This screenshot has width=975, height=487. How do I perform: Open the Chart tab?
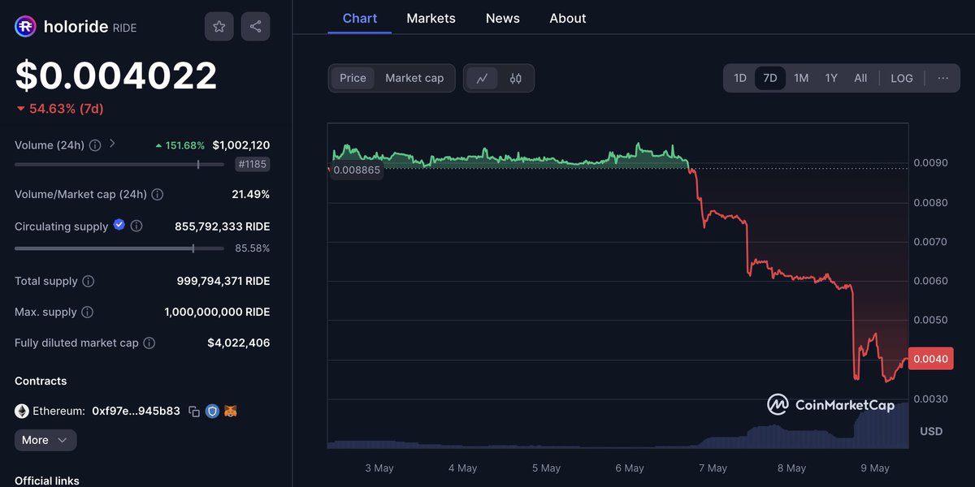point(360,18)
